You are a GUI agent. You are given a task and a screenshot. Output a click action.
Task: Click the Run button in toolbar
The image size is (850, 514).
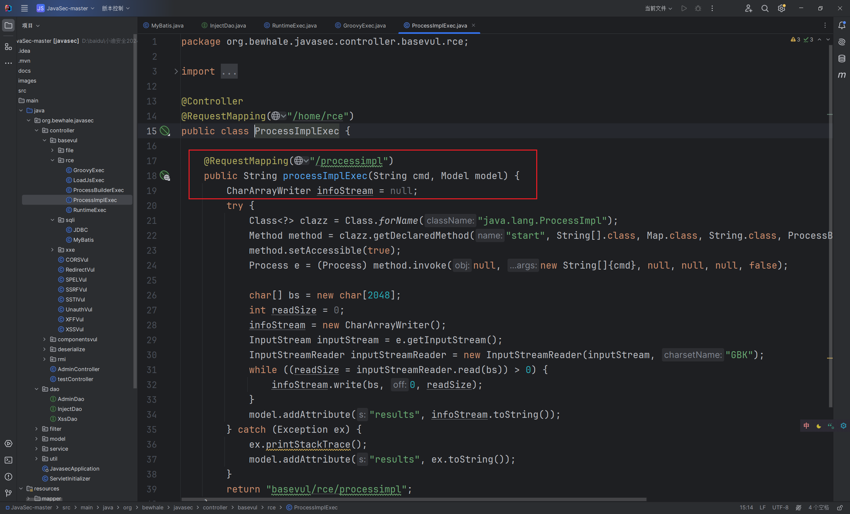pyautogui.click(x=684, y=8)
